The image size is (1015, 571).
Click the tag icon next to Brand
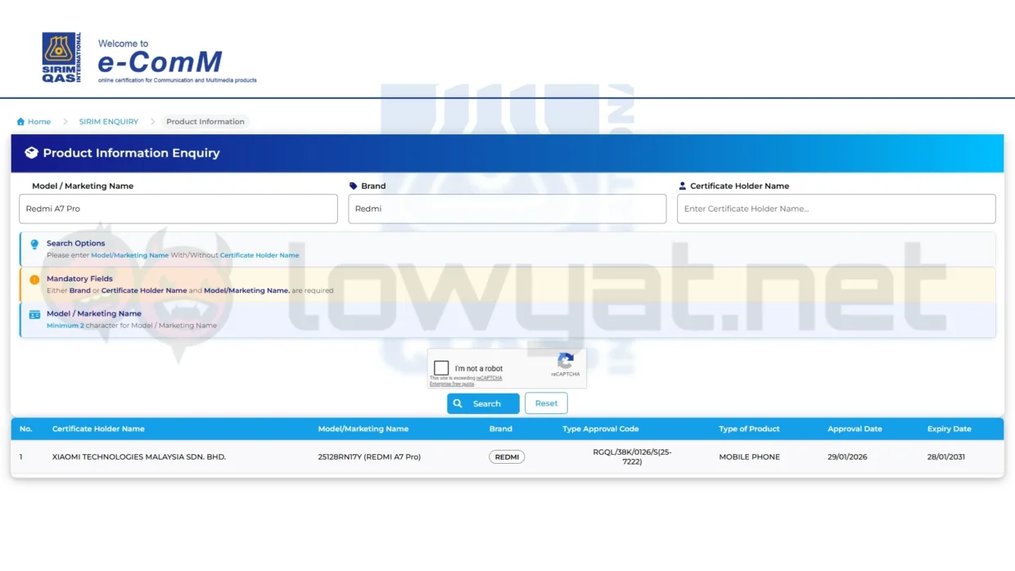(x=354, y=187)
